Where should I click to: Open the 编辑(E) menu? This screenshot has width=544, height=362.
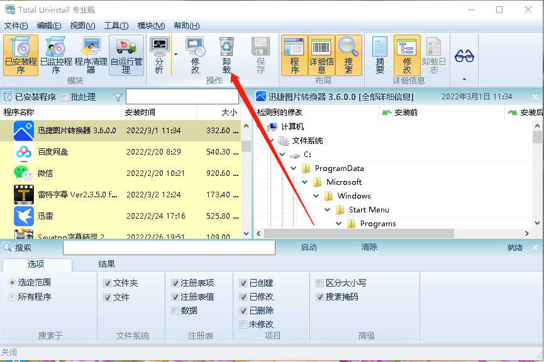[x=49, y=26]
